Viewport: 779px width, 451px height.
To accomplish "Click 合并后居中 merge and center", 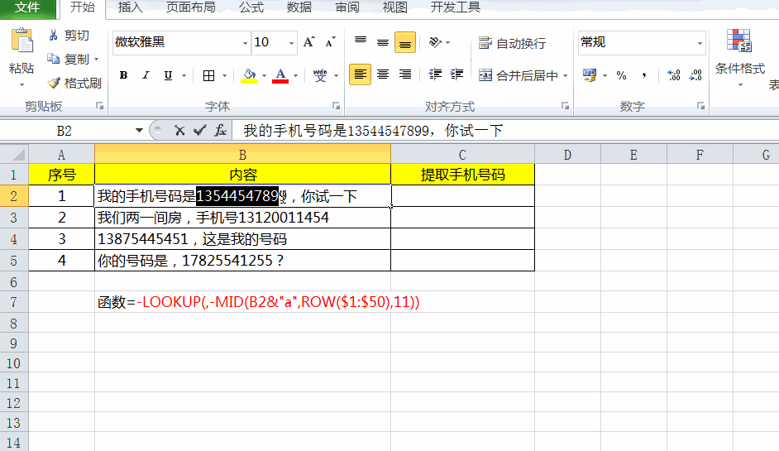I will [519, 75].
